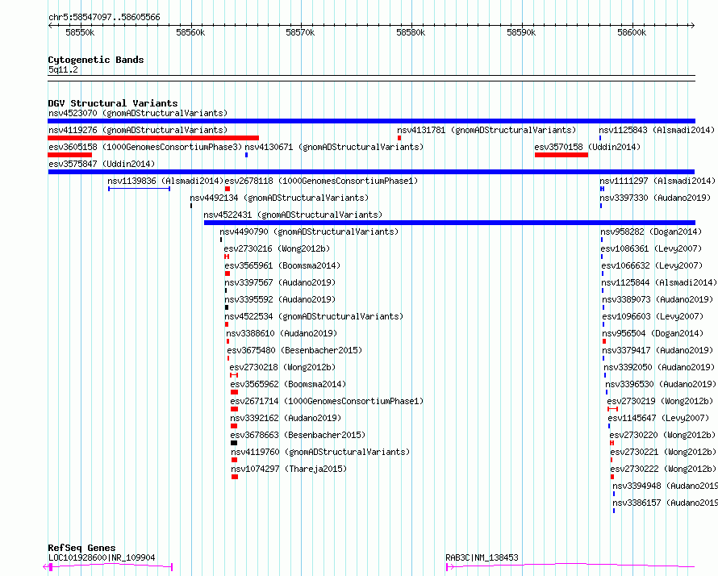Viewport: 718px width, 576px height.
Task: Select the blue bar under nsv4522431
Action: coord(449,223)
